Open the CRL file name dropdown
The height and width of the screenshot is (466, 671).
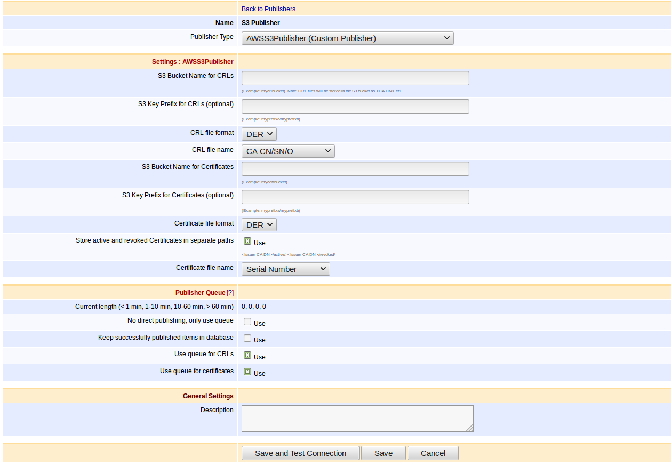[x=288, y=151]
